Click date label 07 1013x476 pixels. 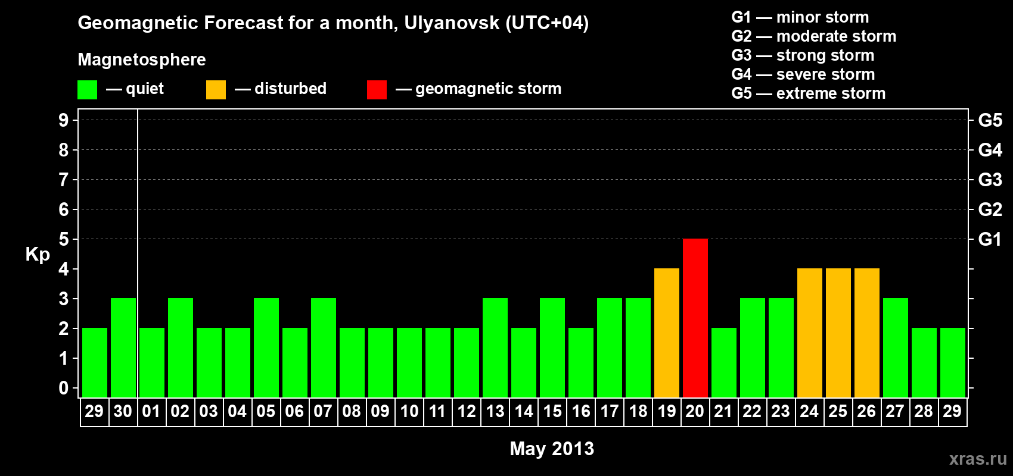[323, 412]
